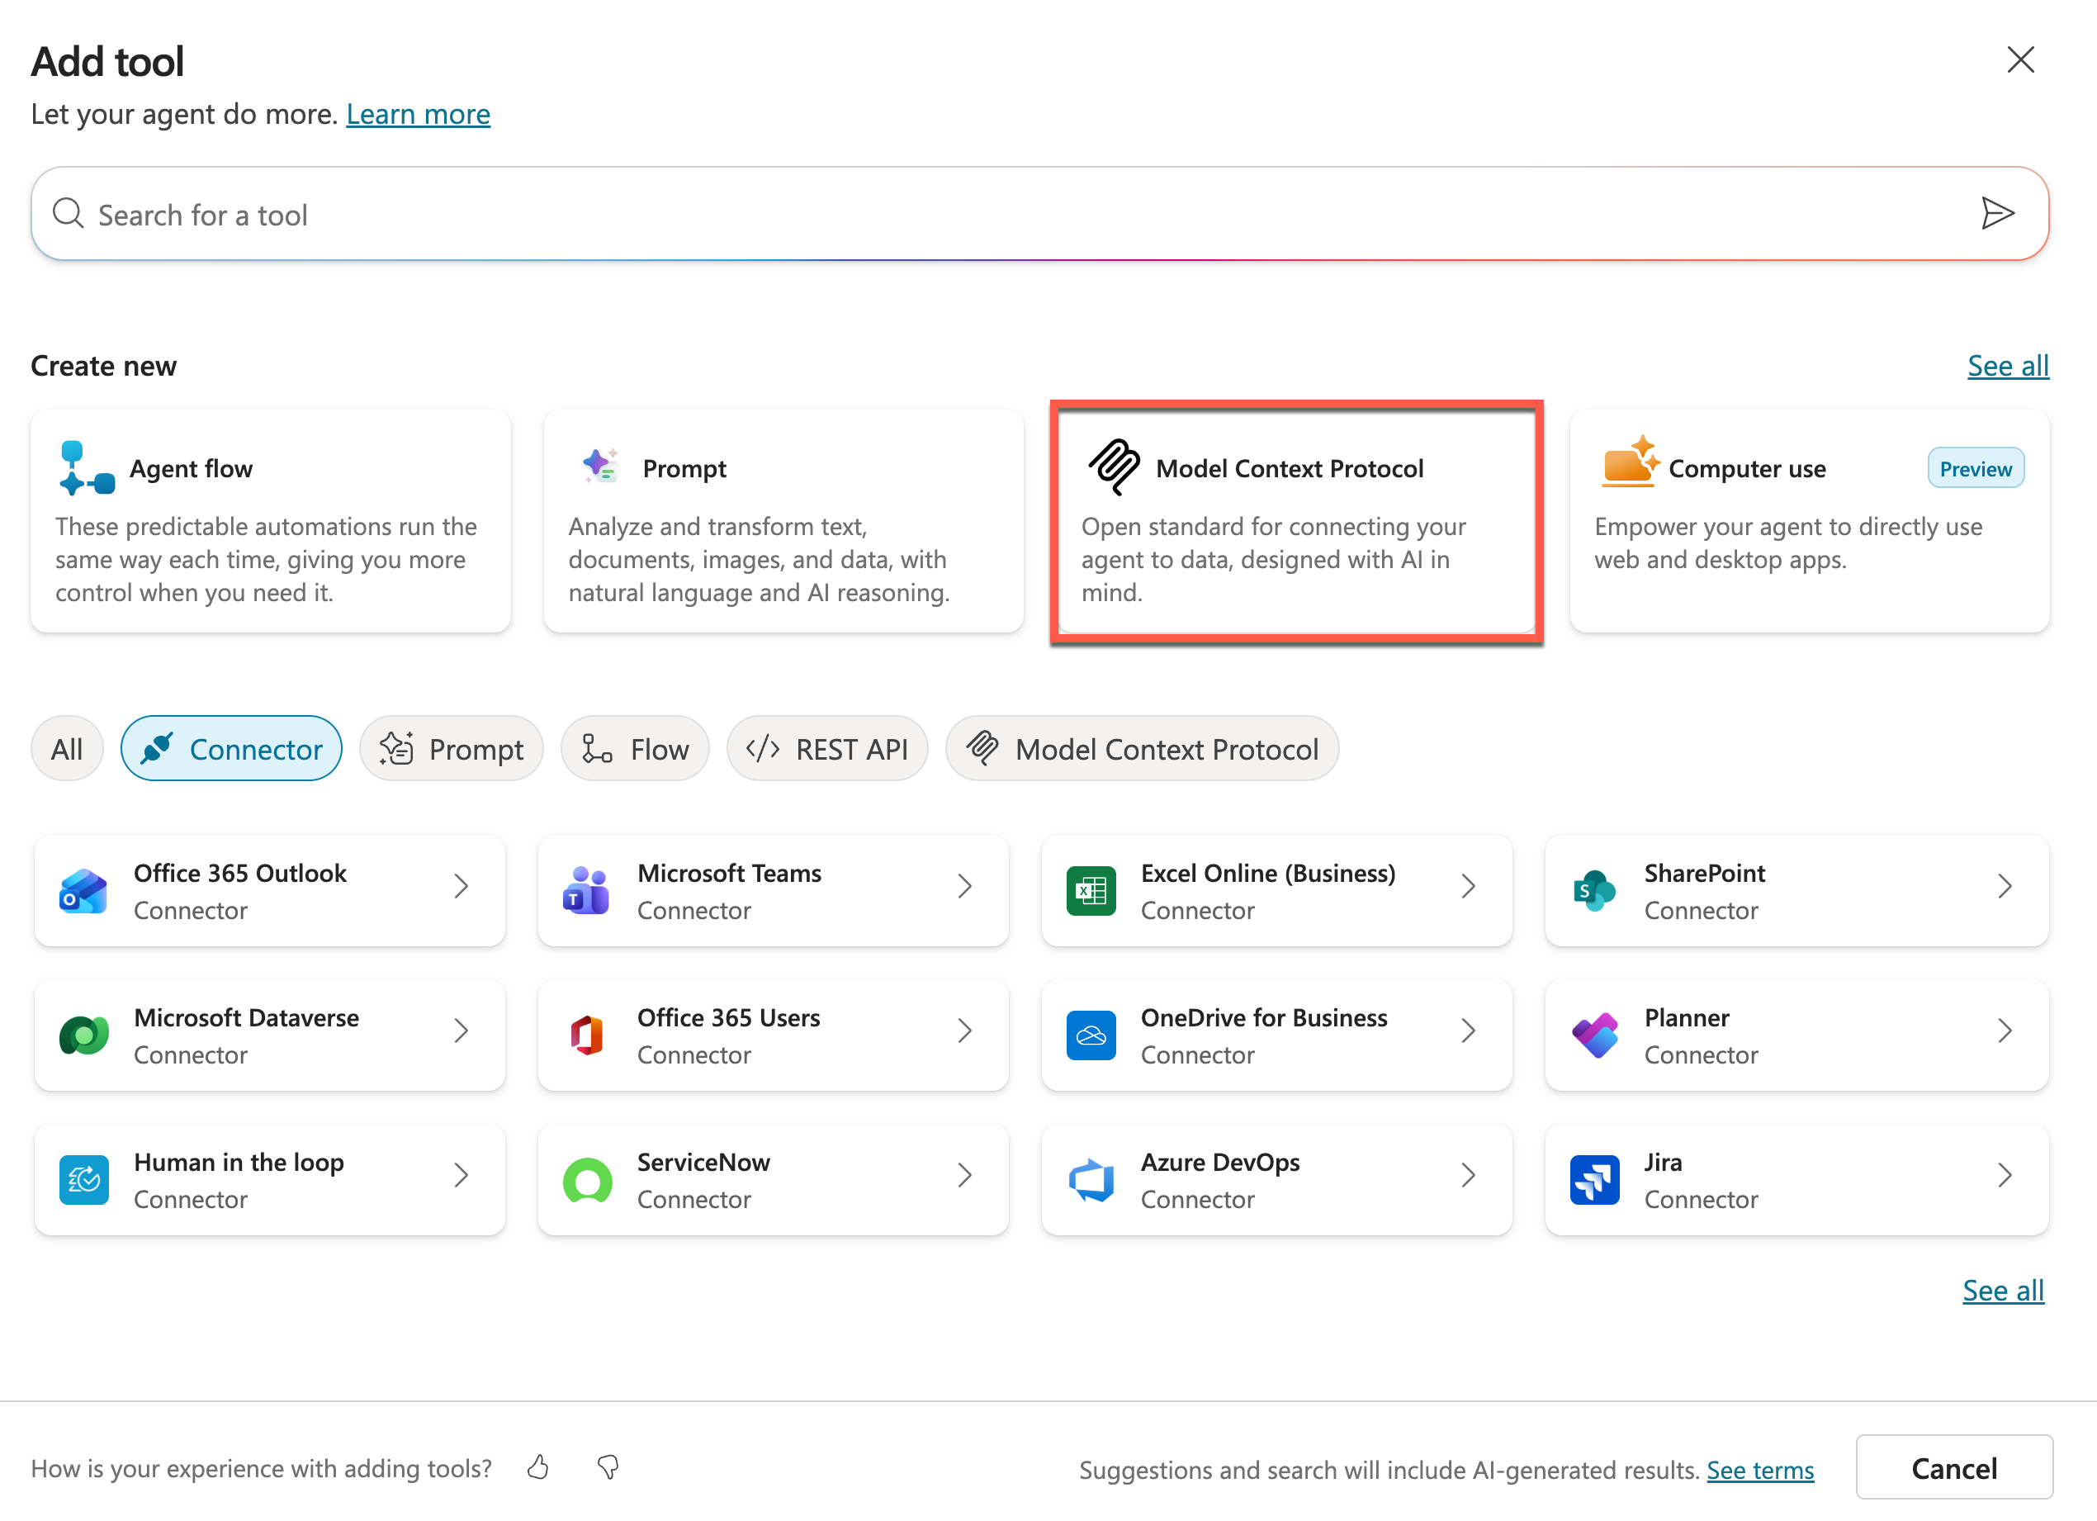Click the Excel Online (Business) icon
The width and height of the screenshot is (2097, 1521).
pos(1090,891)
